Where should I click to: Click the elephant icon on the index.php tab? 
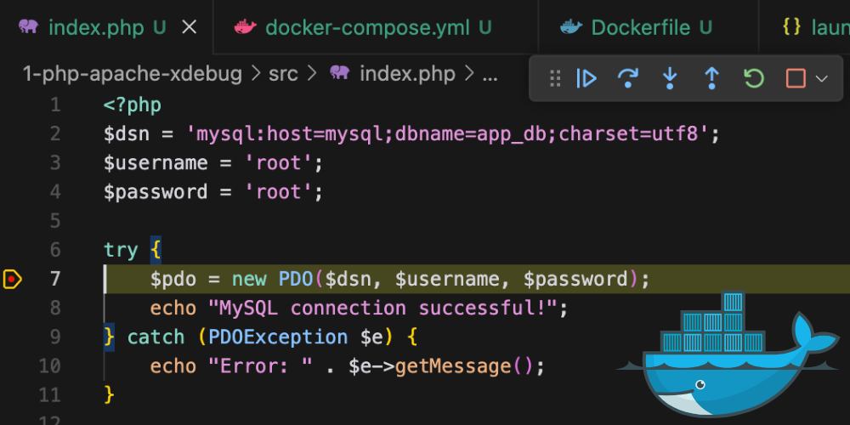tap(28, 26)
